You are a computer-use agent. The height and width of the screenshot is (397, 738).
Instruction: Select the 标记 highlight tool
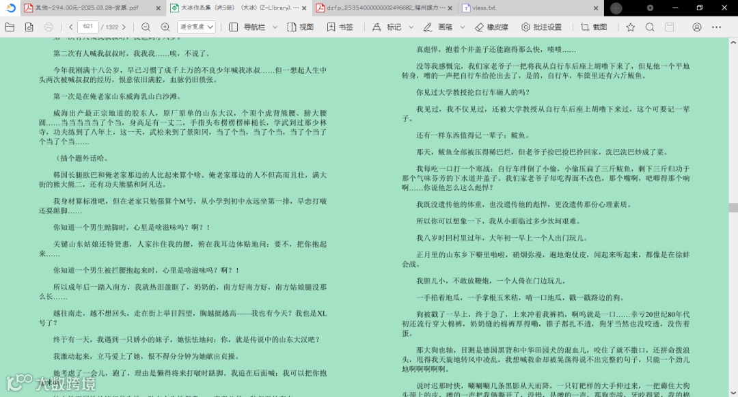[x=387, y=27]
